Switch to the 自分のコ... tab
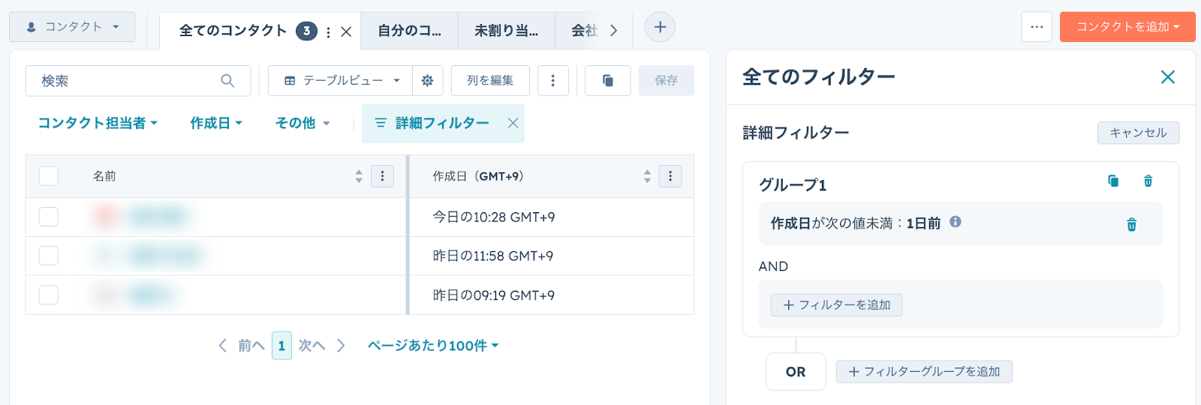This screenshot has height=405, width=1201. 409,31
